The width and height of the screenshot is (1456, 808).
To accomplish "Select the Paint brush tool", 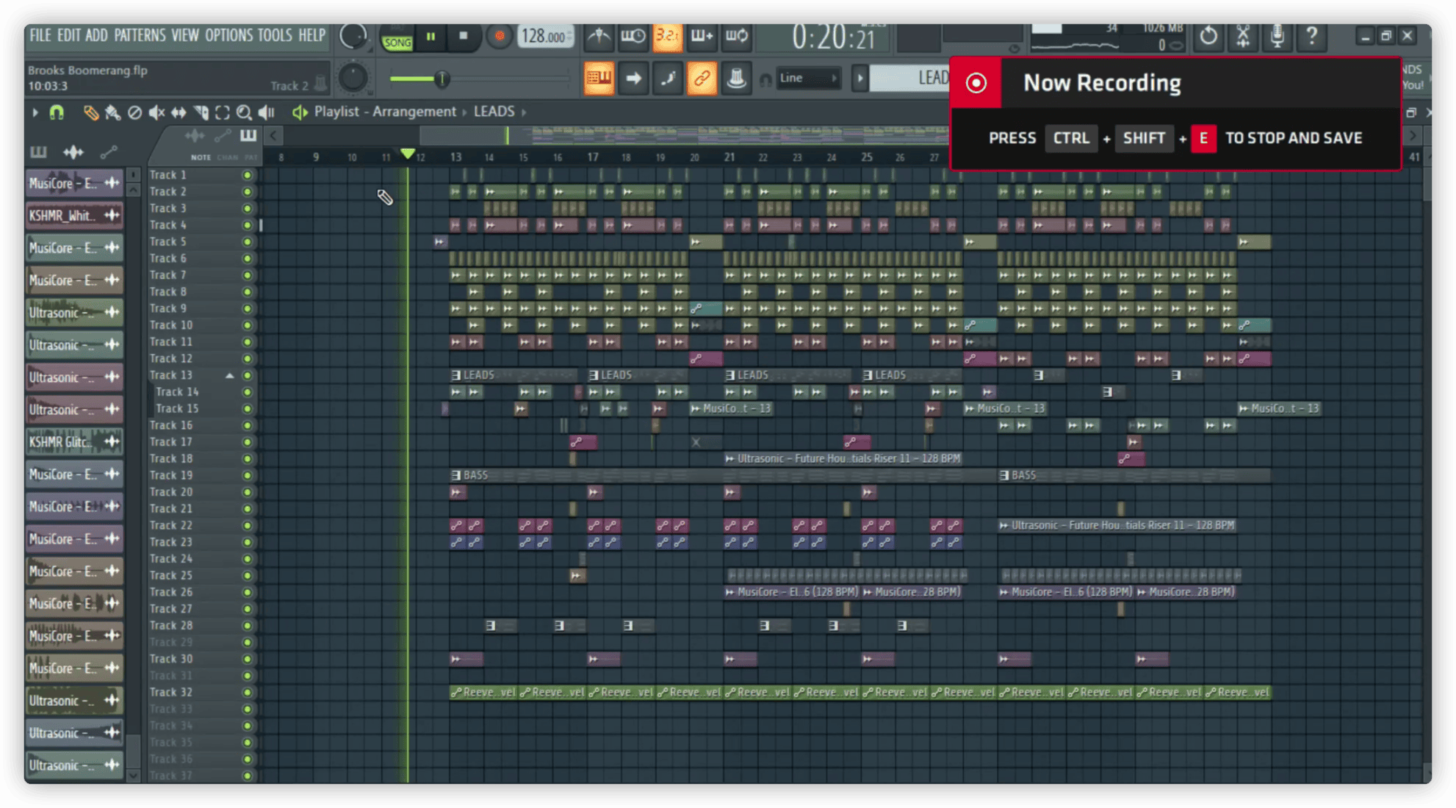I will pyautogui.click(x=112, y=112).
